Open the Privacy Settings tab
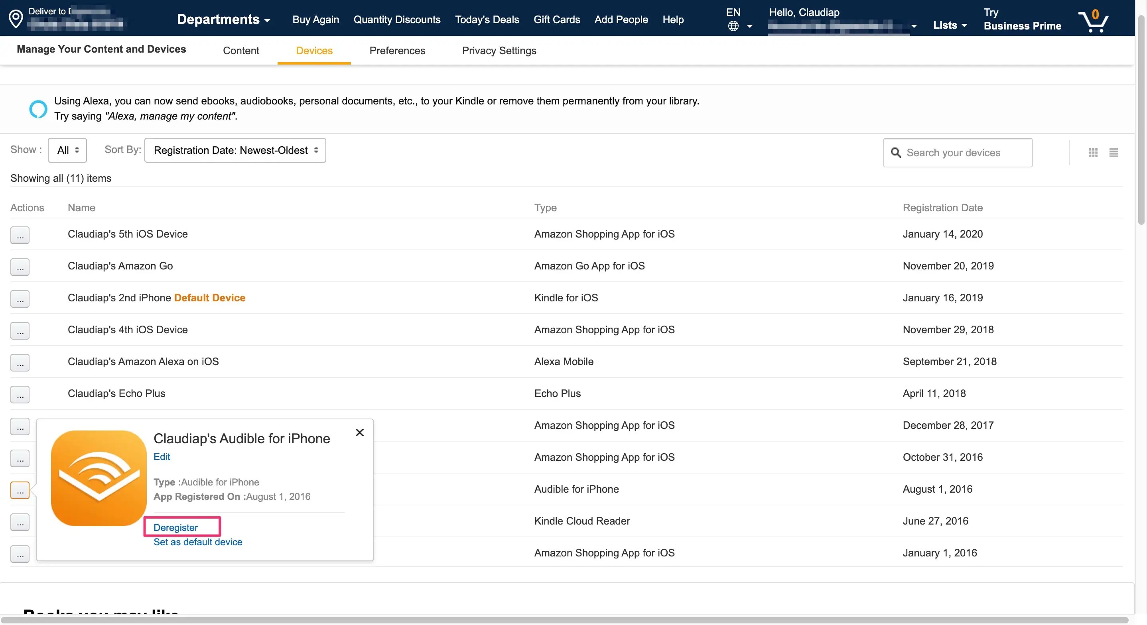This screenshot has width=1147, height=625. tap(499, 51)
